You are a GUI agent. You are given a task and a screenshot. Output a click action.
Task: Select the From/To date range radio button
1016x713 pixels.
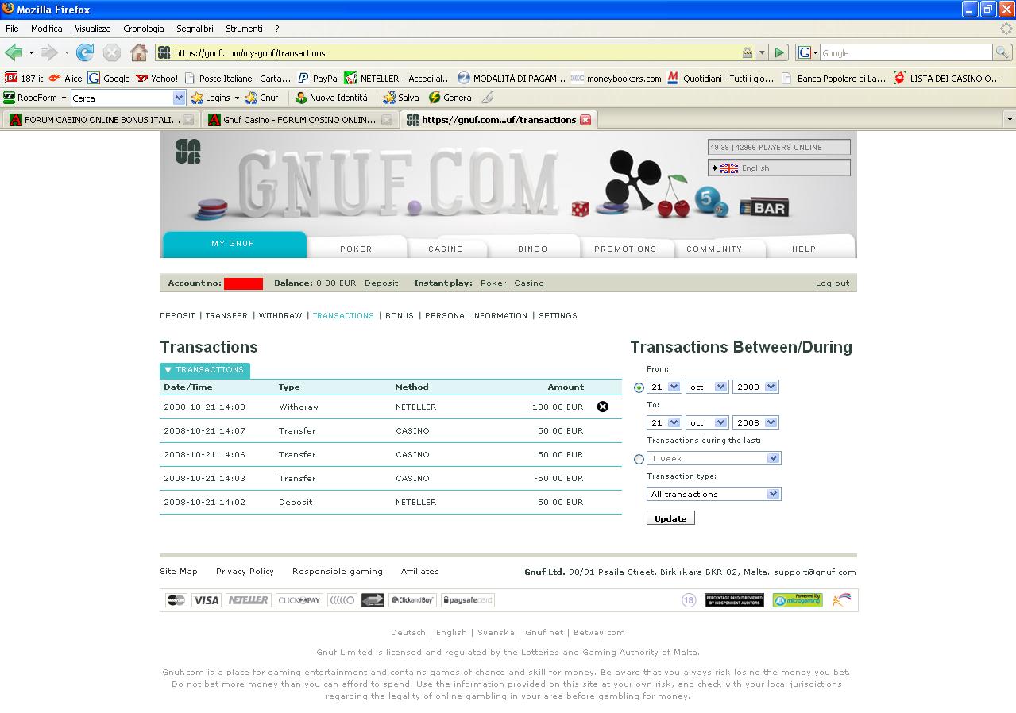coord(639,387)
